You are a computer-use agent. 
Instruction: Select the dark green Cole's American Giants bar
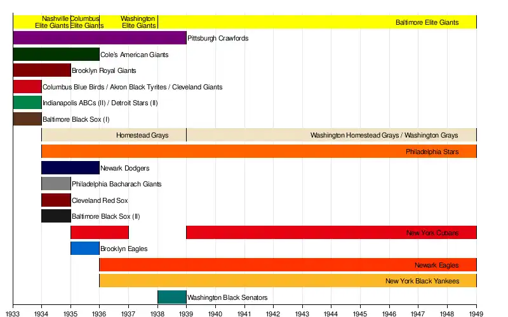56,55
